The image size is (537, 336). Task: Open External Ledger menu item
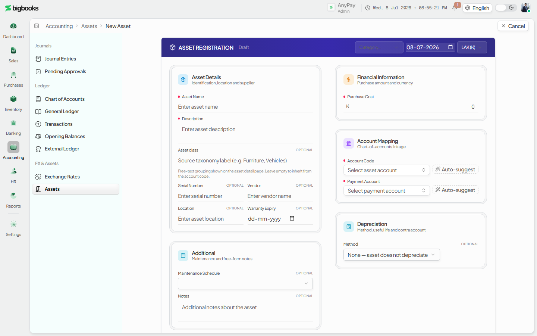(76, 149)
